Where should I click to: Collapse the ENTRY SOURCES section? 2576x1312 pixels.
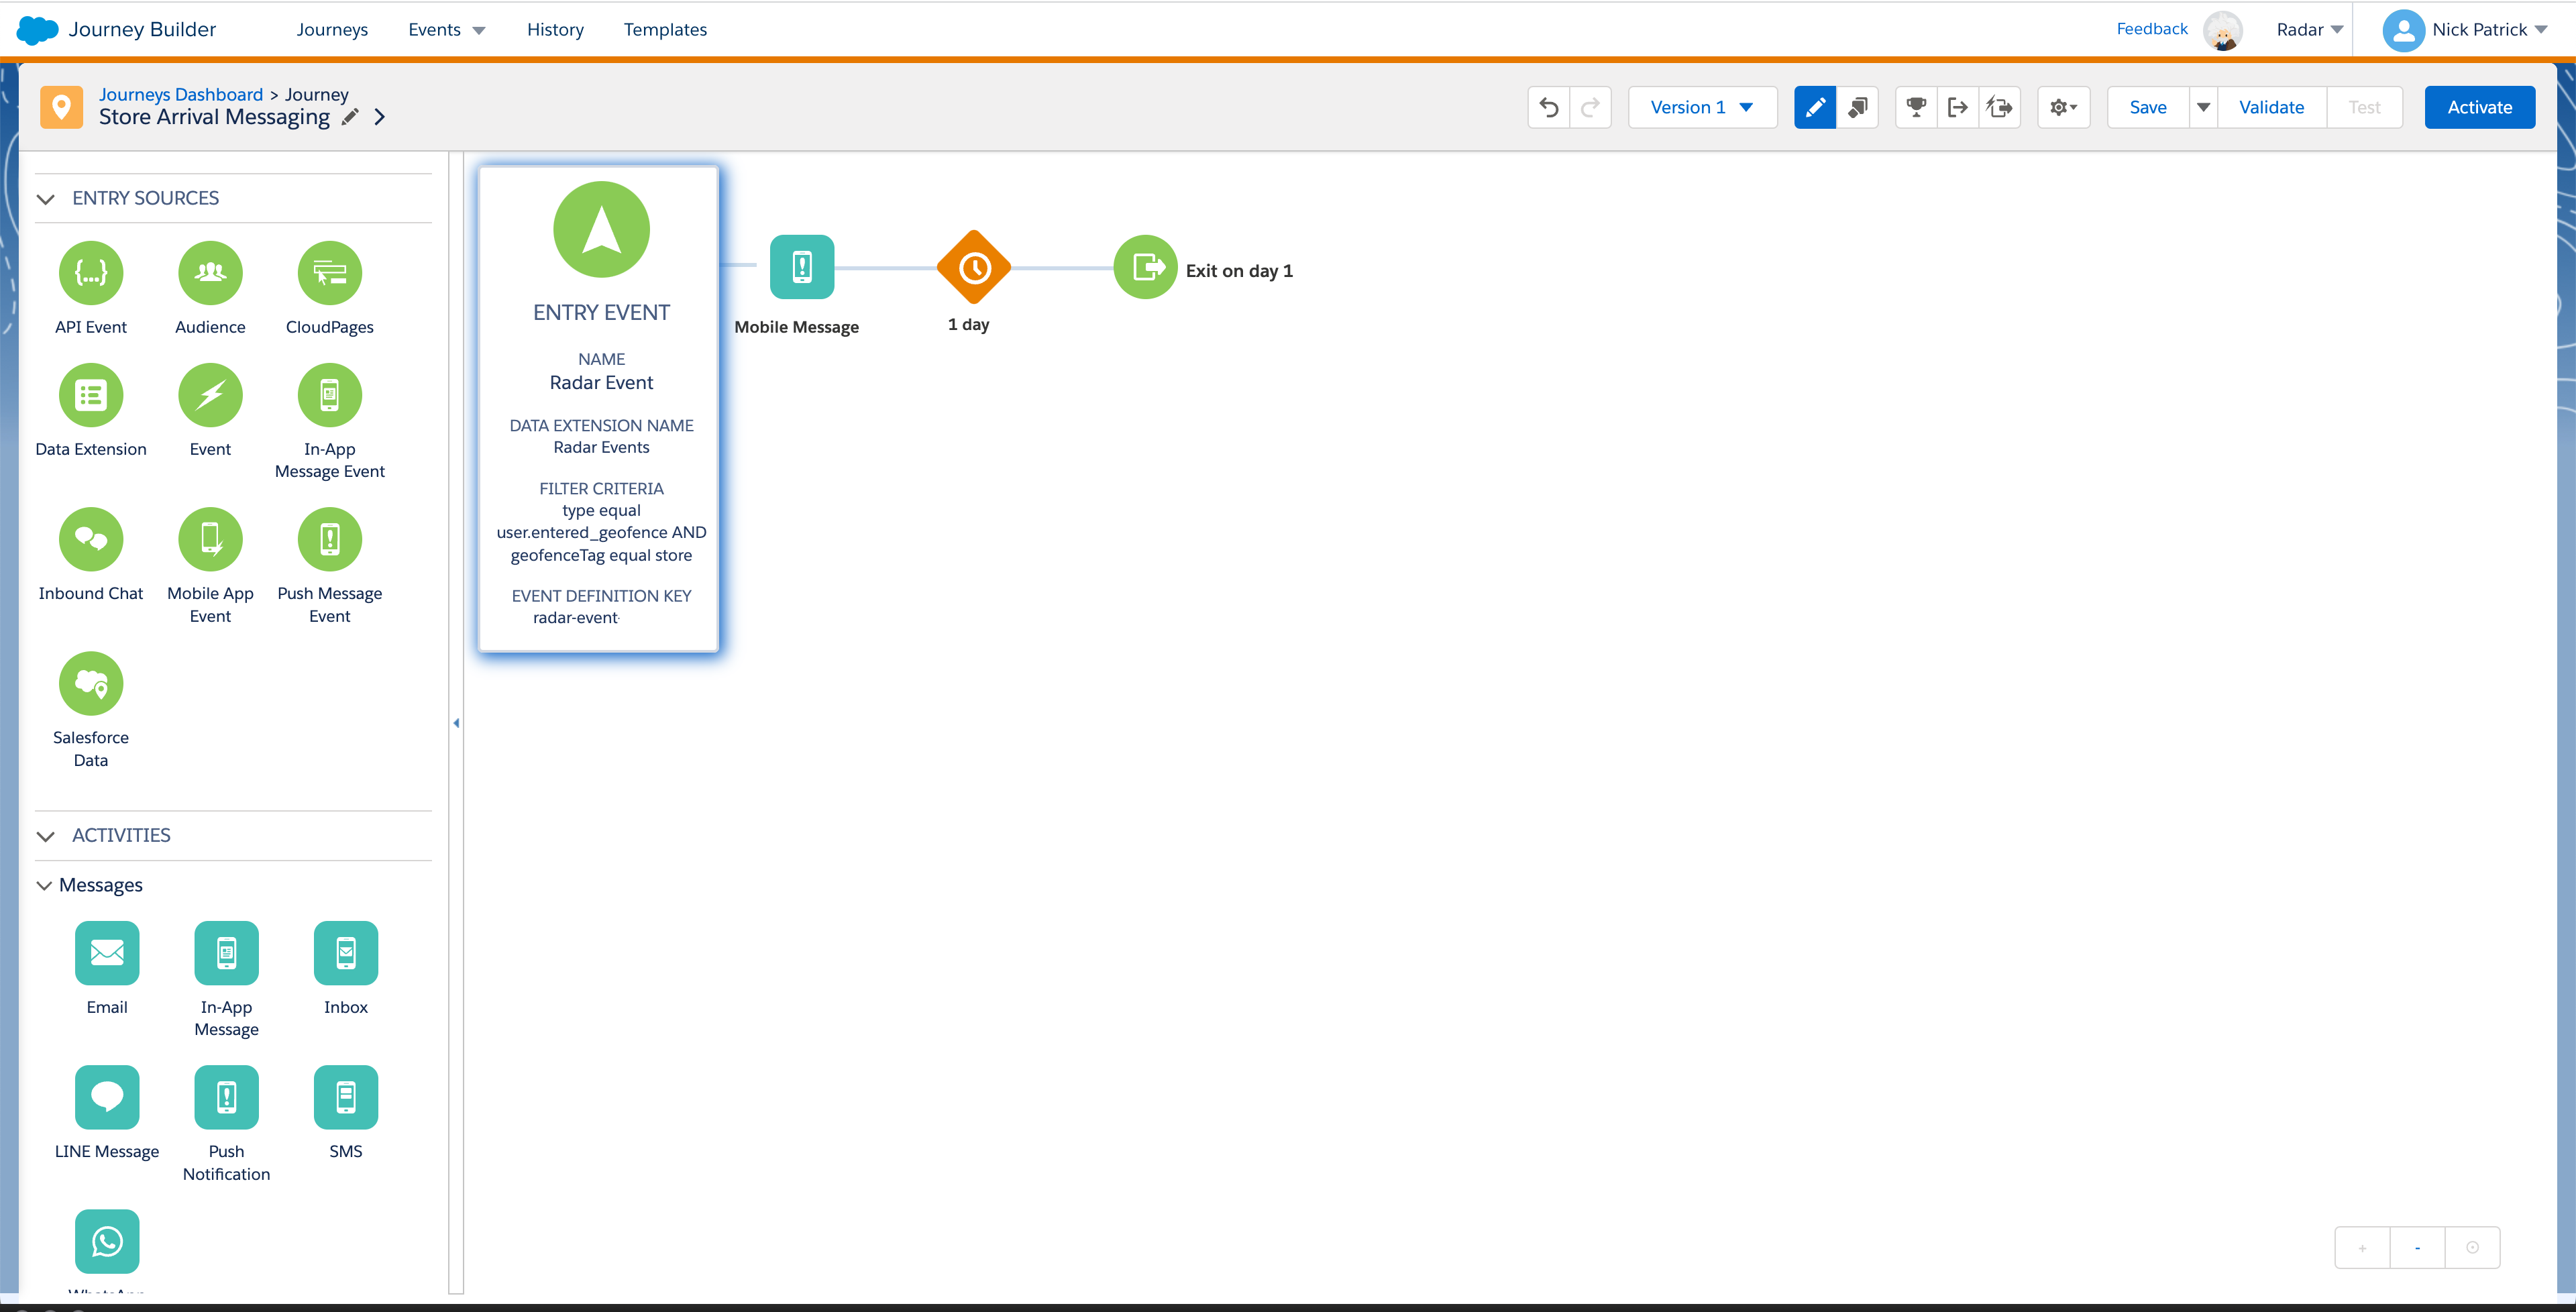click(45, 198)
